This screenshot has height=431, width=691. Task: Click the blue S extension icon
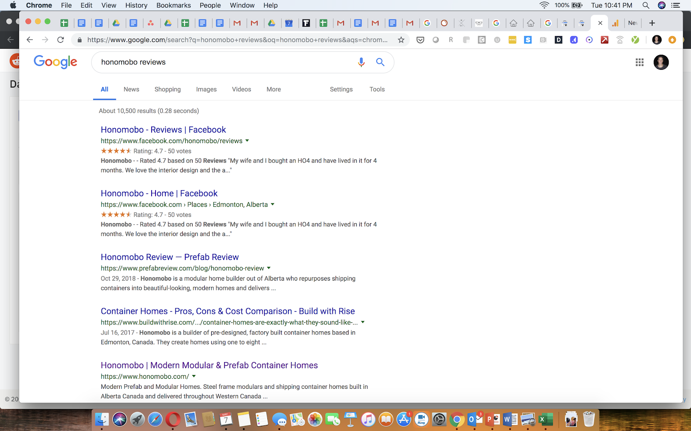tap(528, 40)
